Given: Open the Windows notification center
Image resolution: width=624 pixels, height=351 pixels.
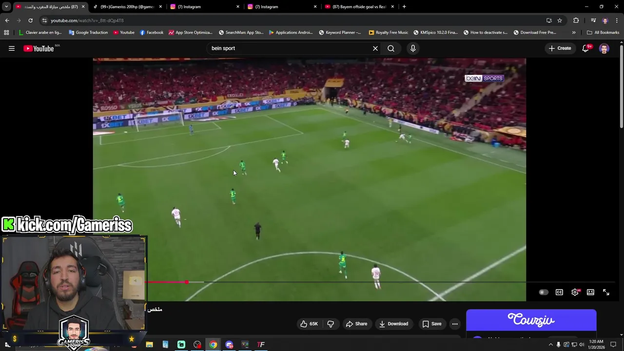Looking at the screenshot, I should click(613, 345).
